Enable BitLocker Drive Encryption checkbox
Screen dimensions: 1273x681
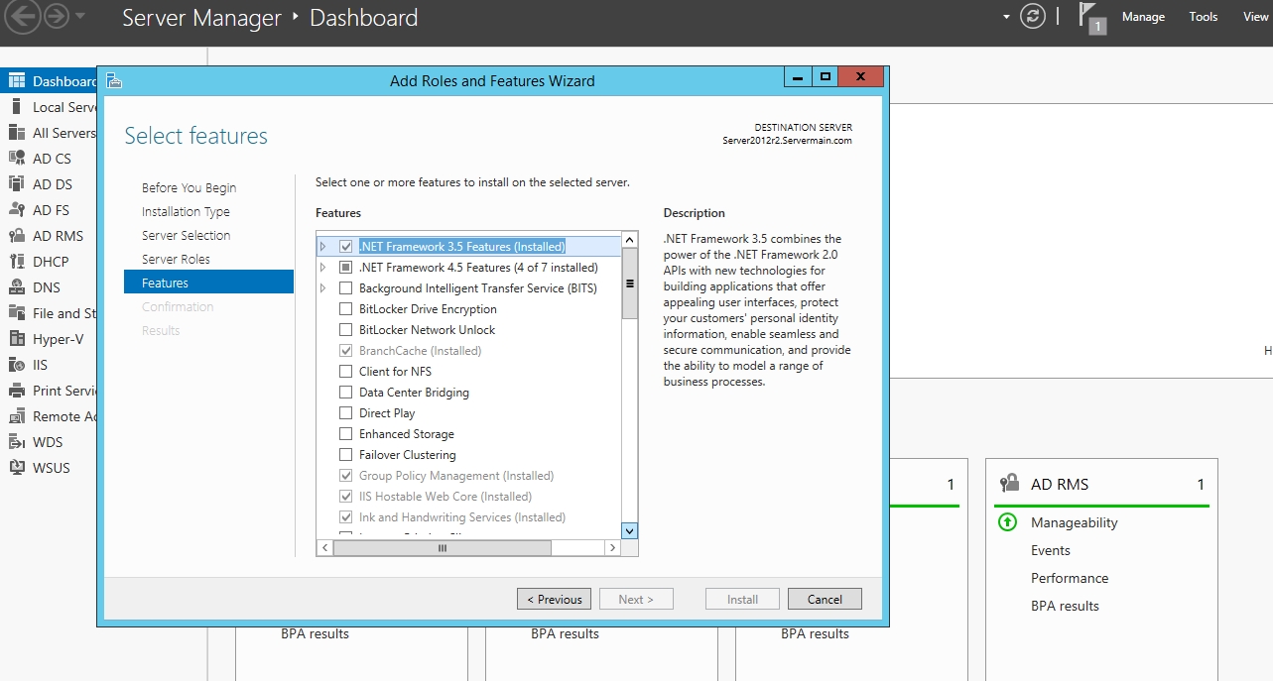click(346, 309)
